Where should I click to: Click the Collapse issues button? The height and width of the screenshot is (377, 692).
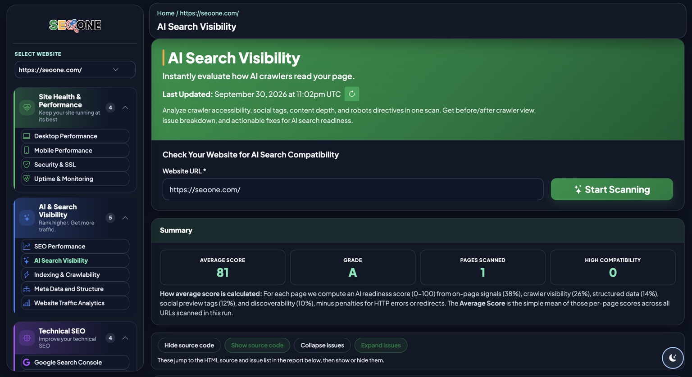click(x=322, y=345)
